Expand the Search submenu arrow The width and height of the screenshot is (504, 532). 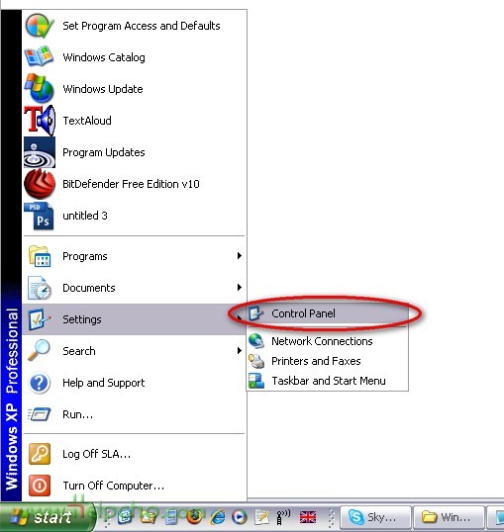240,350
